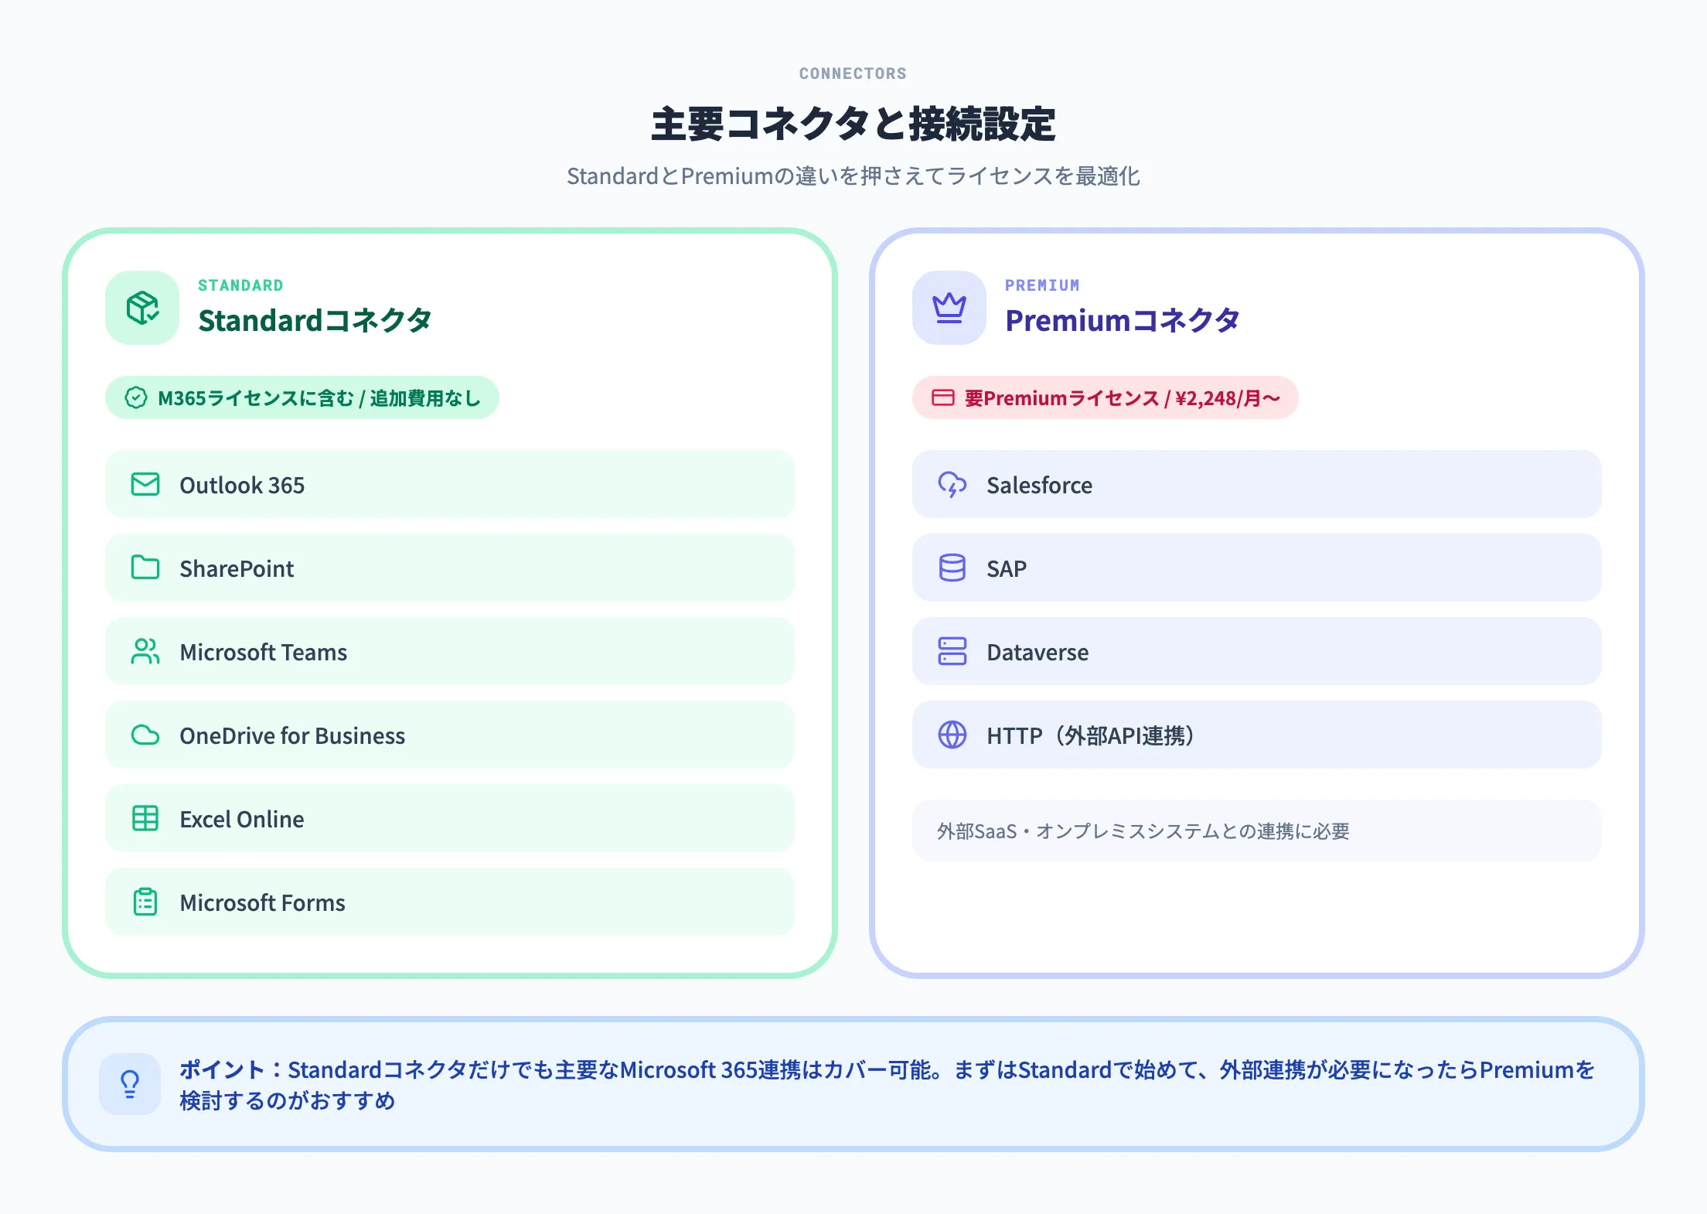Click the card icon in the Premium badge

coord(945,398)
